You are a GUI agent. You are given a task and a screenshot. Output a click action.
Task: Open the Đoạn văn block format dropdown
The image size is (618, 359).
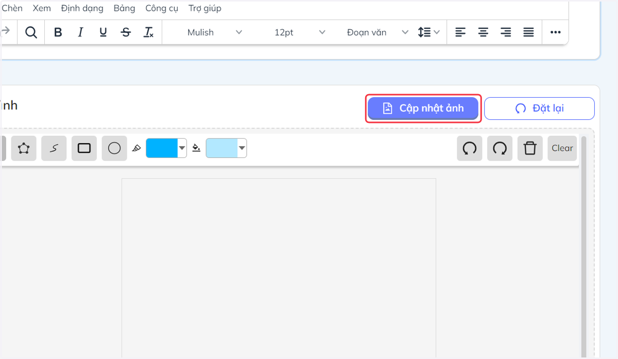pyautogui.click(x=377, y=32)
